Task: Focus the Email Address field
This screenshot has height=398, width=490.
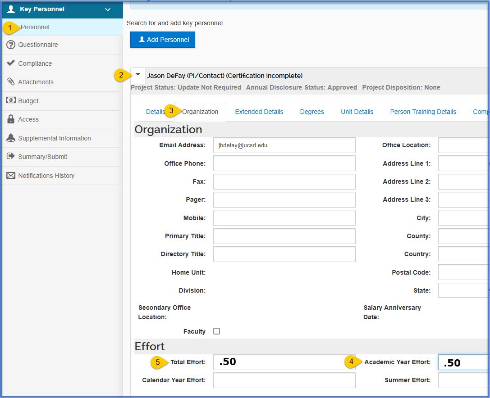Action: click(x=284, y=145)
